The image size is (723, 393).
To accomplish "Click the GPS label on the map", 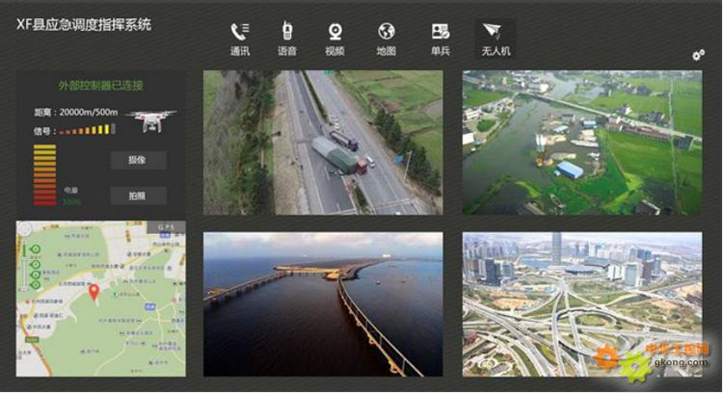I will [x=168, y=228].
